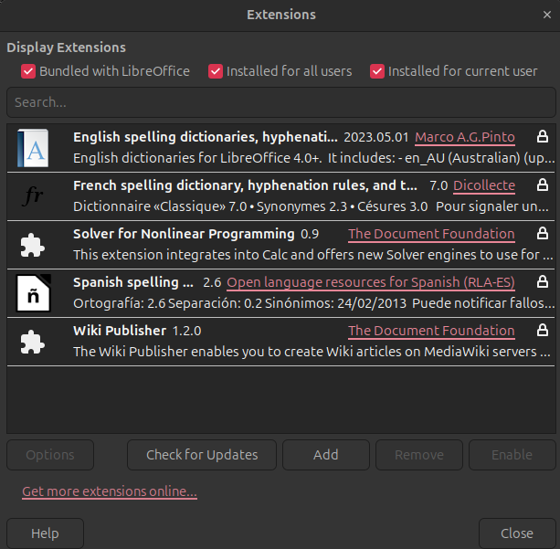Click the Spanish dictionary ñ icon
Image resolution: width=560 pixels, height=549 pixels.
click(35, 293)
